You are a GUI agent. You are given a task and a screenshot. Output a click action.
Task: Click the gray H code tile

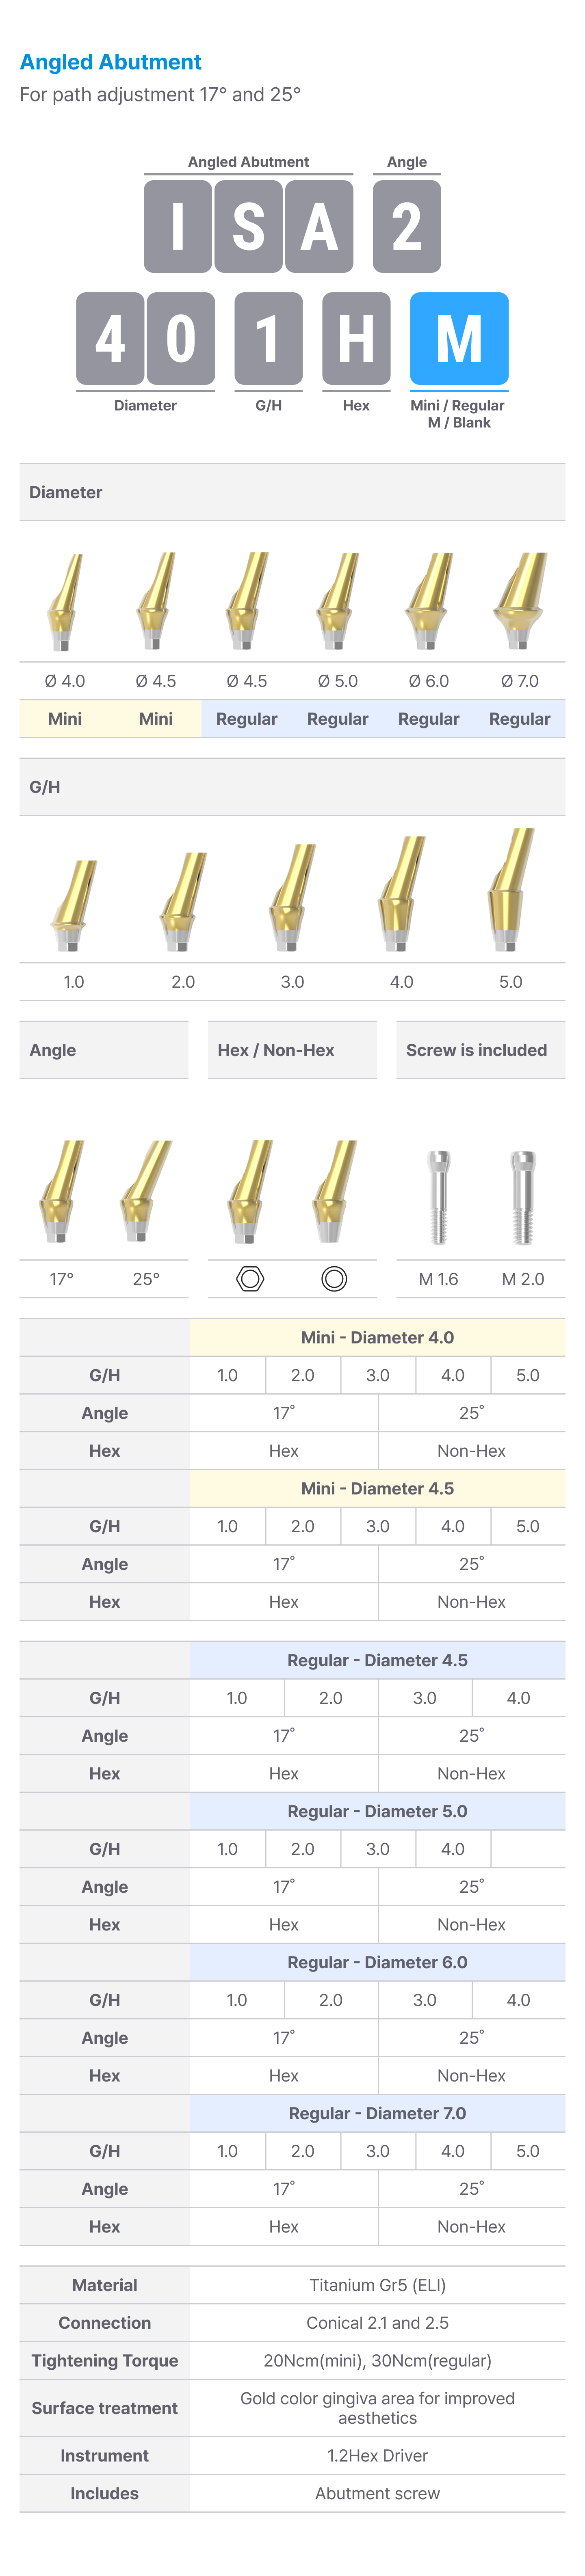click(x=356, y=339)
